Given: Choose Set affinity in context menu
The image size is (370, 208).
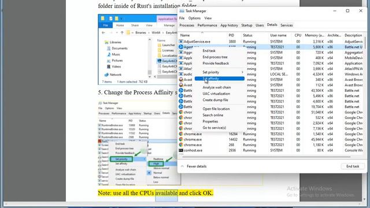Looking at the screenshot, I should 220,79.
